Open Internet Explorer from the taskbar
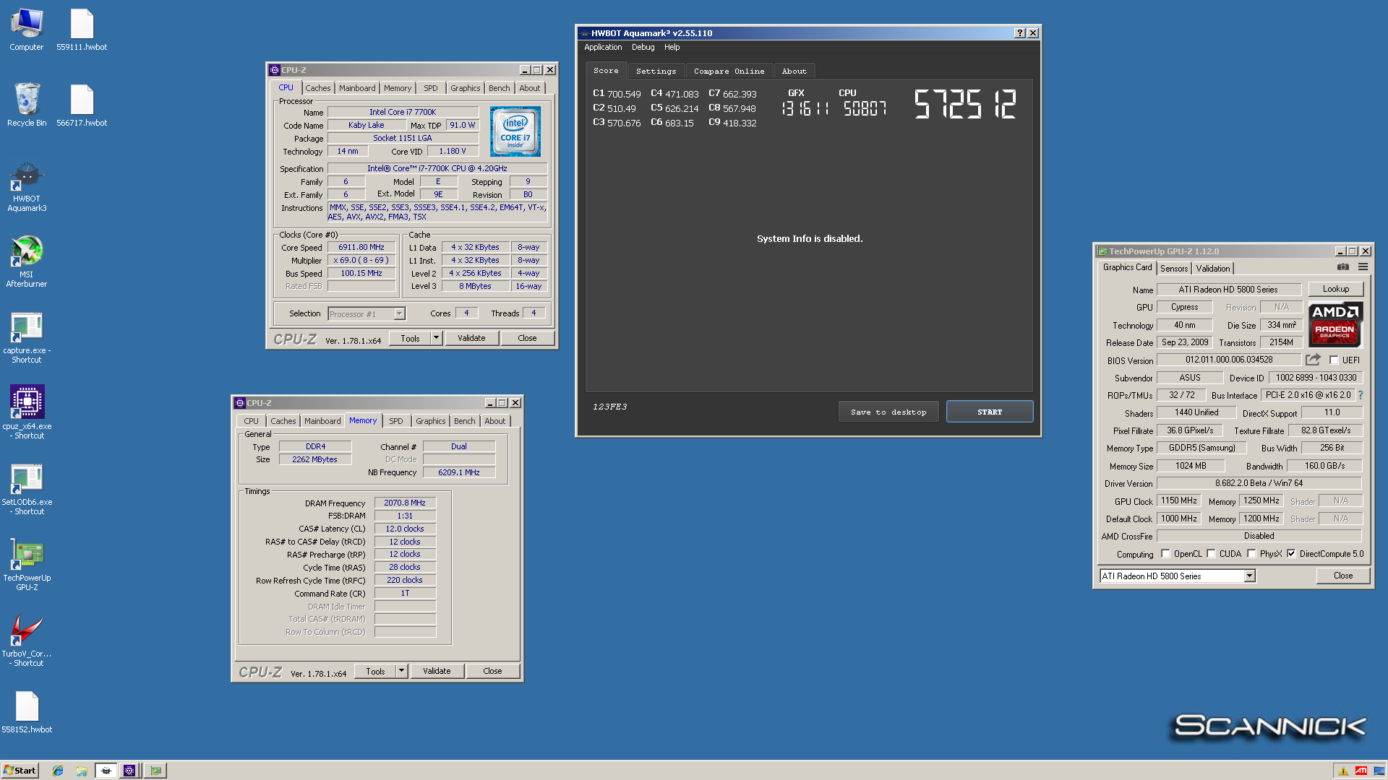This screenshot has height=780, width=1388. coord(58,771)
